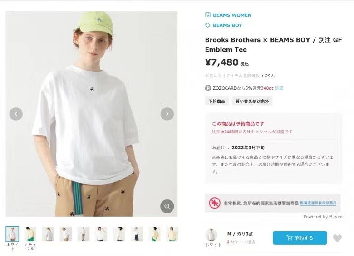View the last thumbnail in the strip
Image resolution: width=354 pixels, height=256 pixels.
[172, 234]
